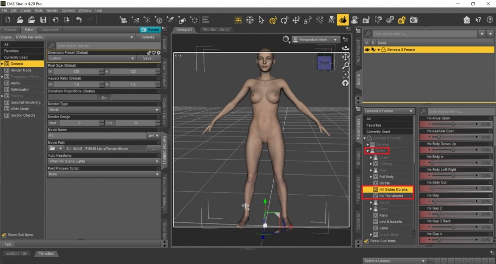Select the Translate move tool
496x264 pixels.
pyautogui.click(x=297, y=20)
